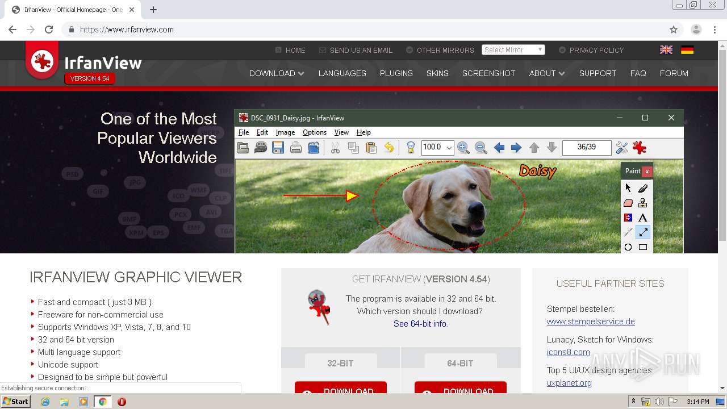This screenshot has height=409, width=727.
Task: Open the PRIVACY POLICY link
Action: [591, 50]
